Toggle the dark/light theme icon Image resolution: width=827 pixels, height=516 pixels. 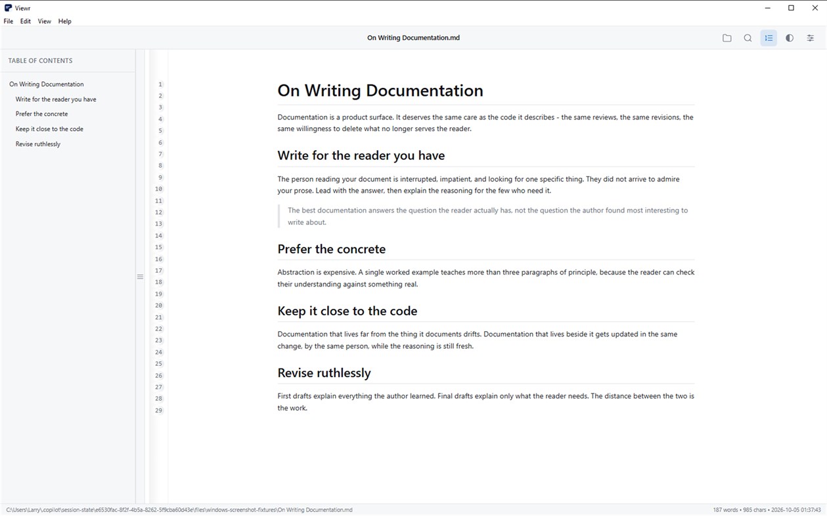click(790, 38)
